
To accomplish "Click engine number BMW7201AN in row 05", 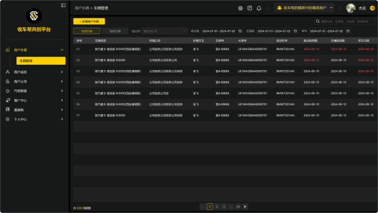I will [286, 93].
